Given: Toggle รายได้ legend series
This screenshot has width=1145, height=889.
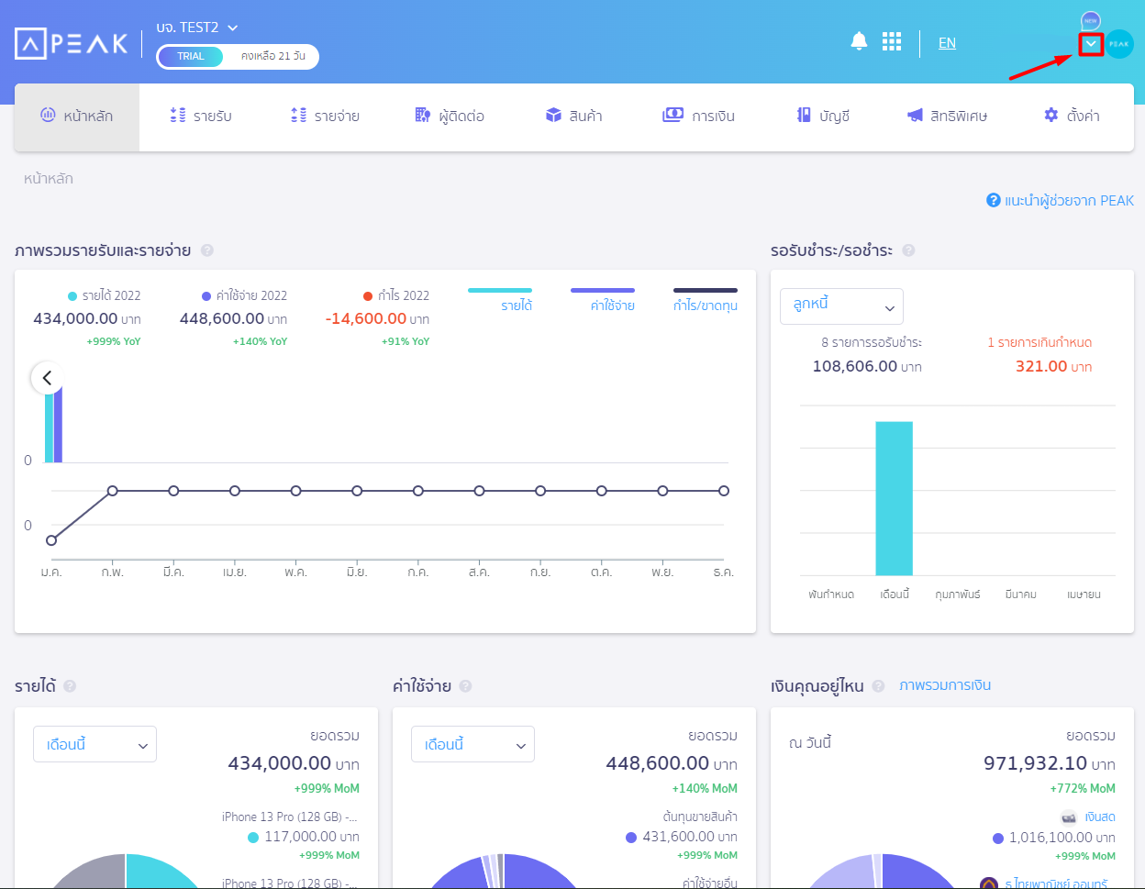Looking at the screenshot, I should tap(501, 300).
